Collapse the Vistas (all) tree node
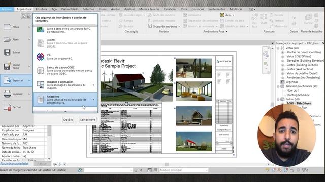This screenshot has height=182, width=325. [x=278, y=48]
